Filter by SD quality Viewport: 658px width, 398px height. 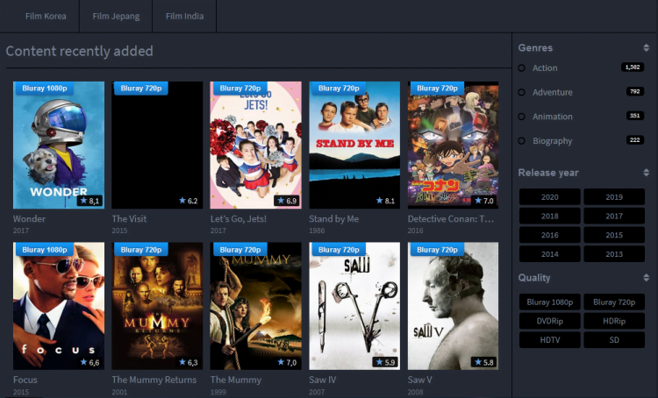(x=614, y=340)
